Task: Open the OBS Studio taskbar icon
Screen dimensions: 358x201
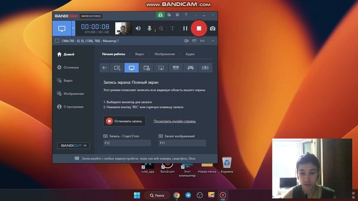Action: coord(200,195)
